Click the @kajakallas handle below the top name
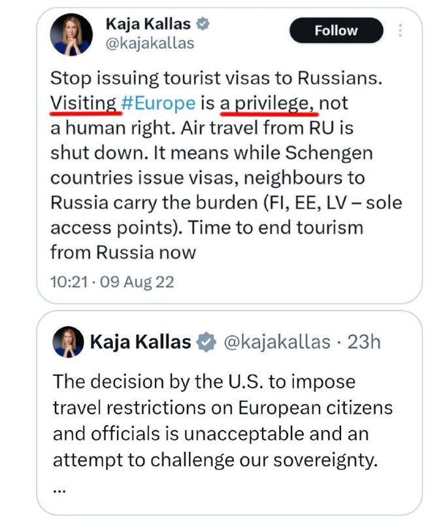The width and height of the screenshot is (445, 523). 149,44
